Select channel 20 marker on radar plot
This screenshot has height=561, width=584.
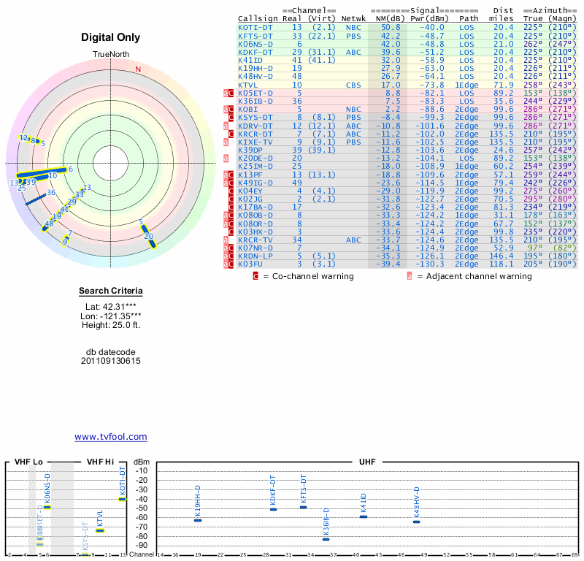tap(148, 236)
